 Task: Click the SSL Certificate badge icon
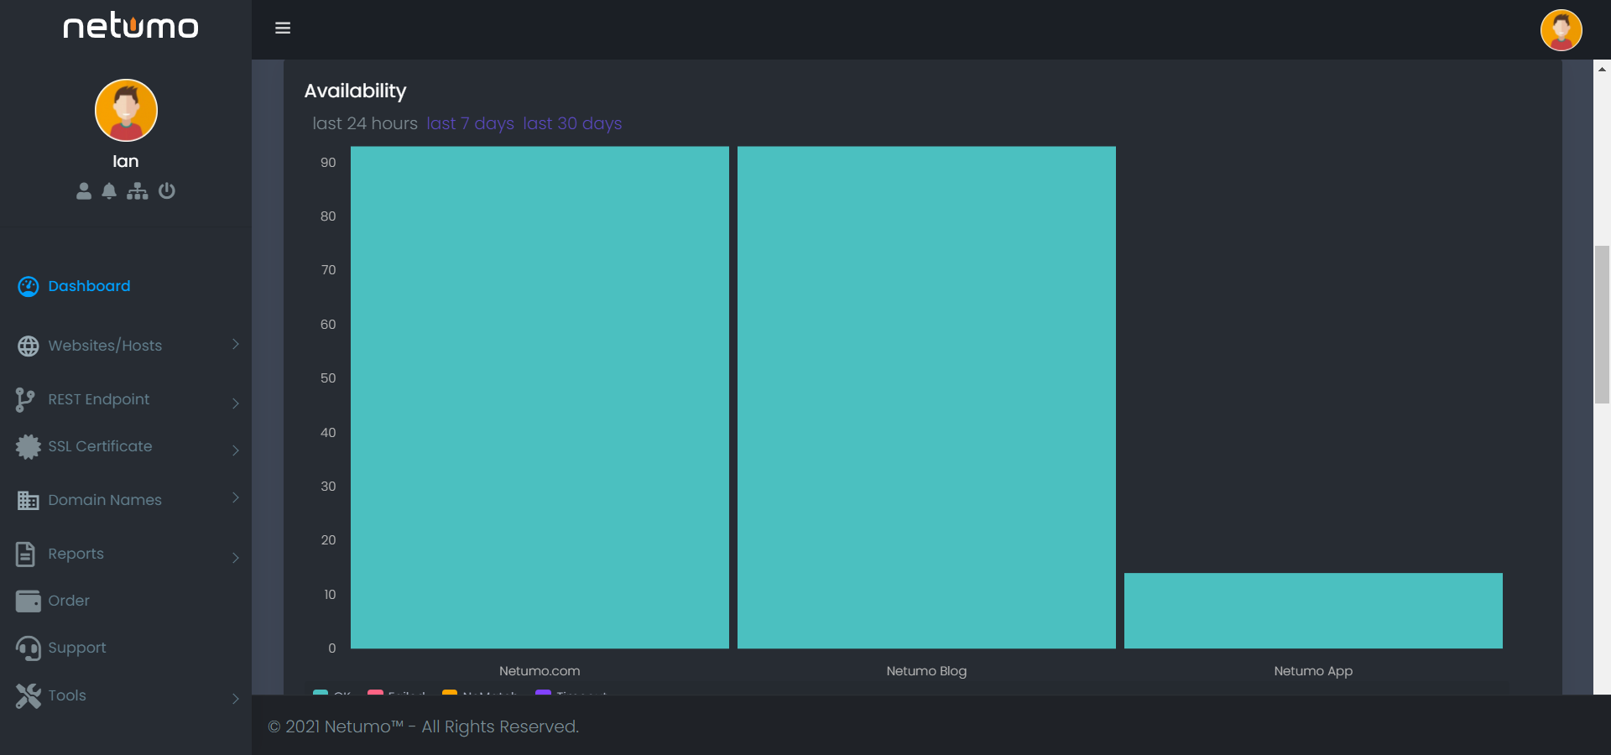pyautogui.click(x=29, y=447)
